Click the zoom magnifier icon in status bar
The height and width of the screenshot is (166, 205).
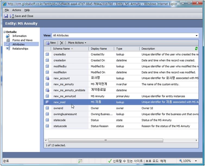[x=181, y=161]
